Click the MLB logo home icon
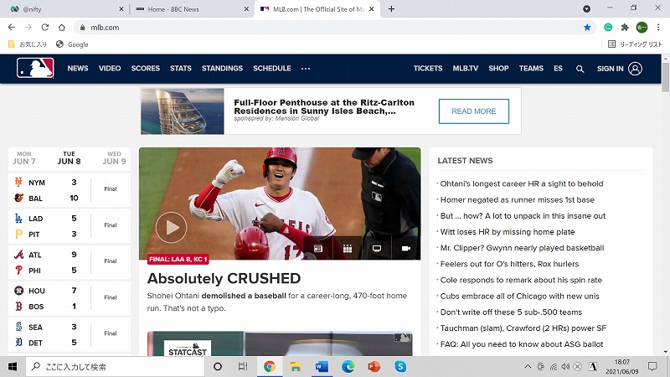This screenshot has width=670, height=377. pos(35,68)
